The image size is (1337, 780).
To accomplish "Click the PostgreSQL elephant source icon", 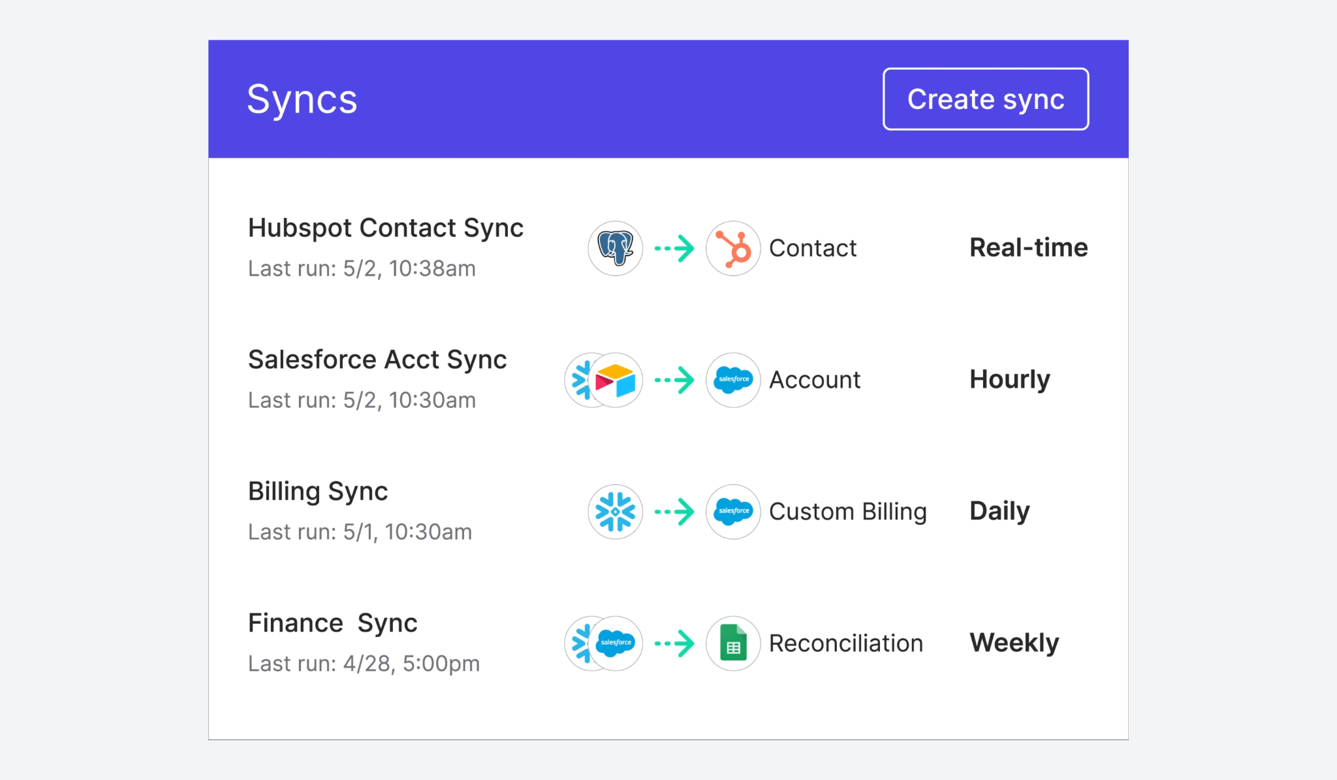I will point(615,248).
